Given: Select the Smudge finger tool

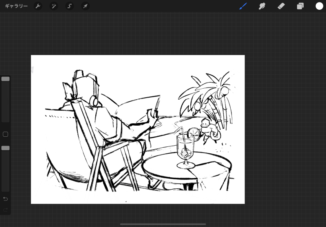Looking at the screenshot, I should click(262, 6).
